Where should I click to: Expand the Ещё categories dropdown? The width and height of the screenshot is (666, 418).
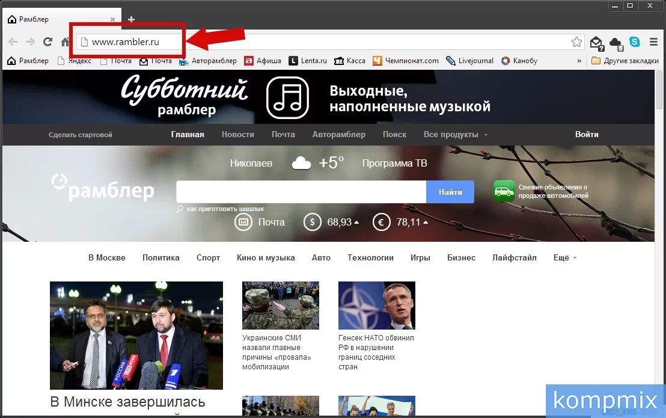(564, 257)
